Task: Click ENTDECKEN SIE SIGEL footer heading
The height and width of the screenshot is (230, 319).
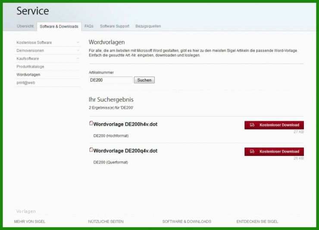Action: tap(257, 221)
